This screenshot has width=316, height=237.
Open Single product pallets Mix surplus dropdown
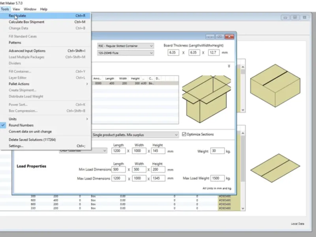point(135,135)
